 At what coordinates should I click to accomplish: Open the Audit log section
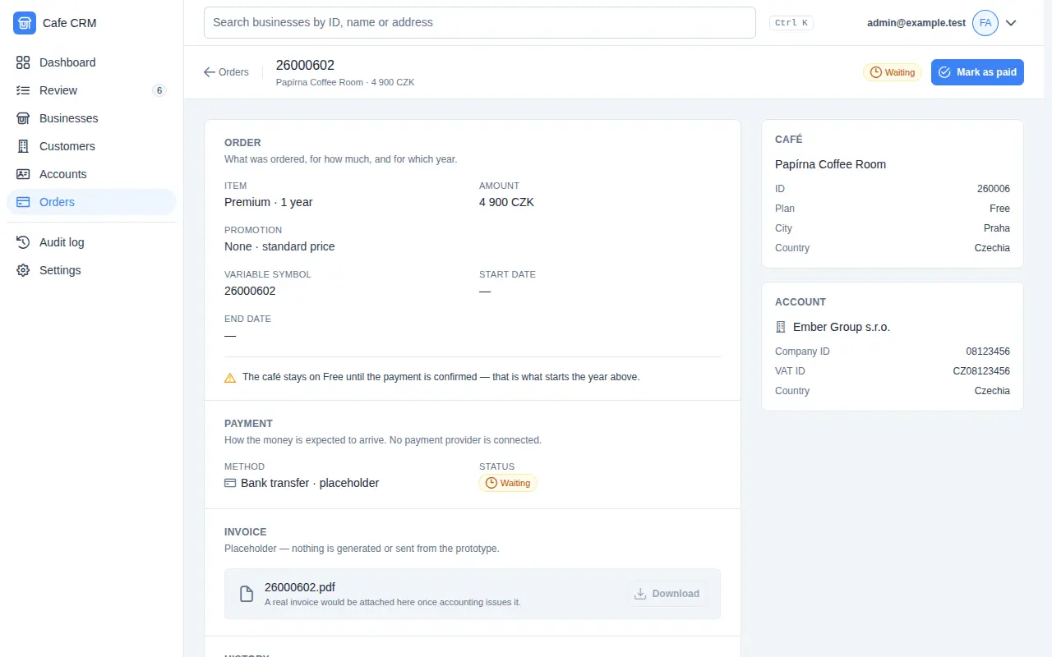coord(91,242)
